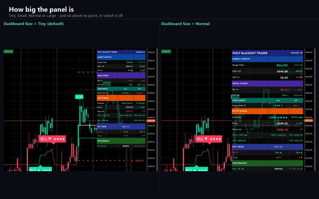Click the 4h down-arrow trend in Normal panel
This screenshot has width=319, height=199.
click(278, 157)
